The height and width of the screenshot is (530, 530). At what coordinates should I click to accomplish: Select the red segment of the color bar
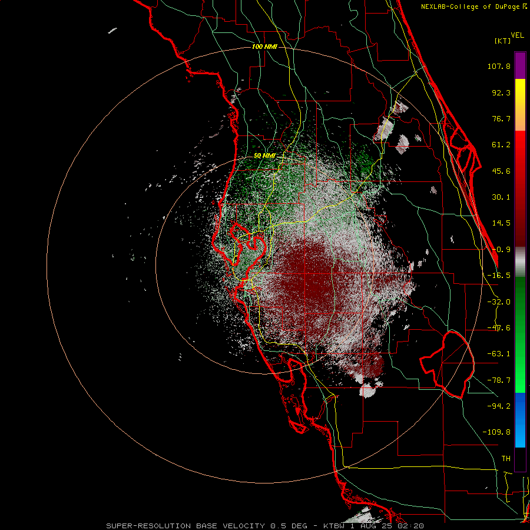(520, 188)
